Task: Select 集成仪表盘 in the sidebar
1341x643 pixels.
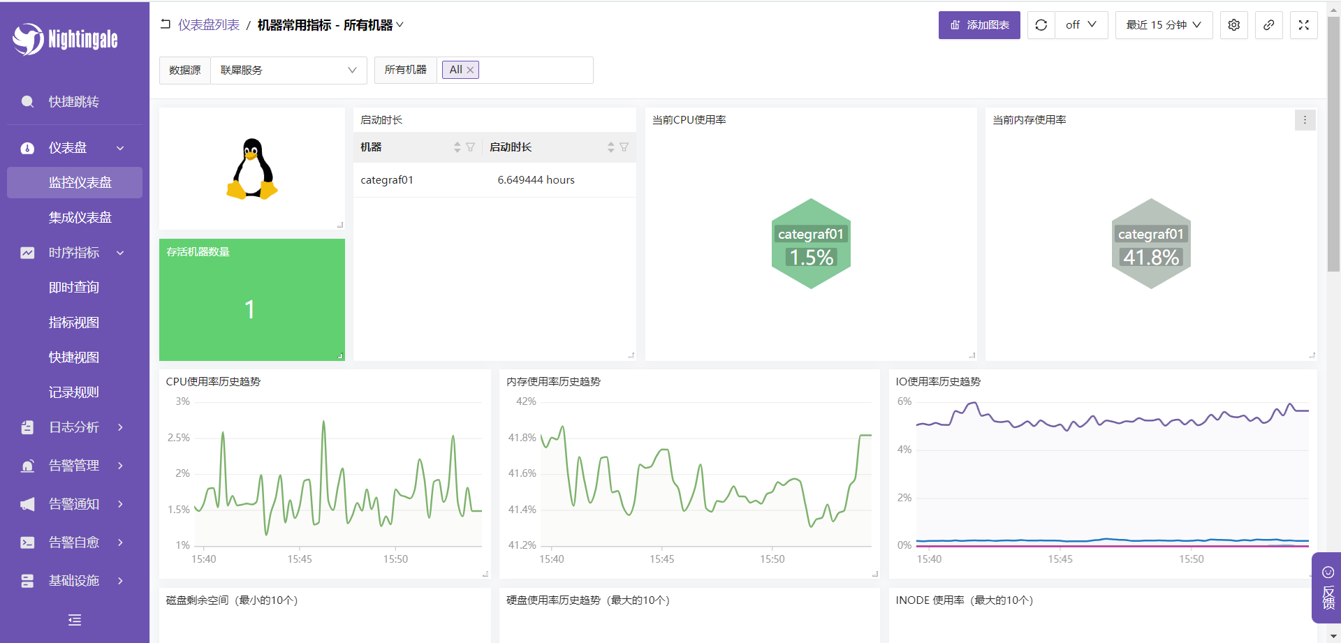Action: point(80,218)
